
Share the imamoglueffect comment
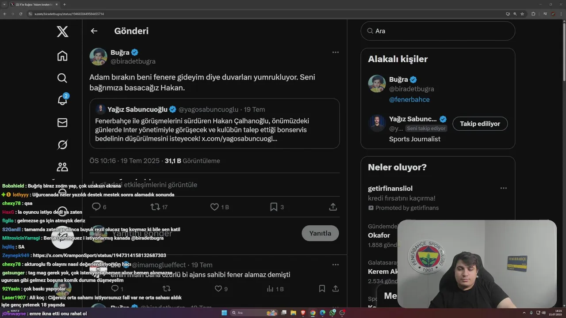(335, 289)
